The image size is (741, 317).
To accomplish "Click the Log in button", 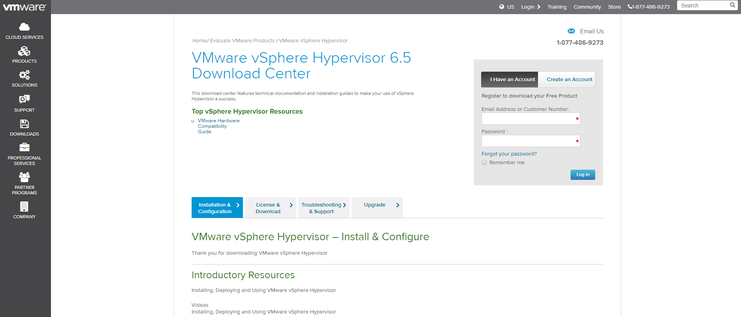I will [x=583, y=175].
